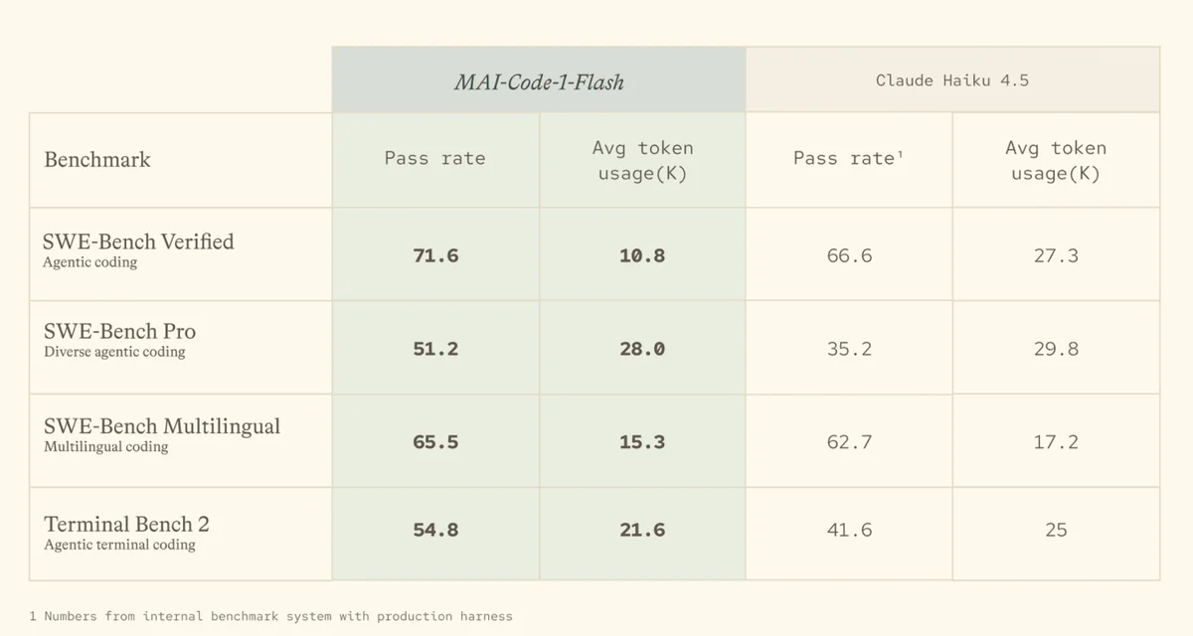Click the 62.7 pass rate value
The width and height of the screenshot is (1193, 636).
(x=849, y=442)
